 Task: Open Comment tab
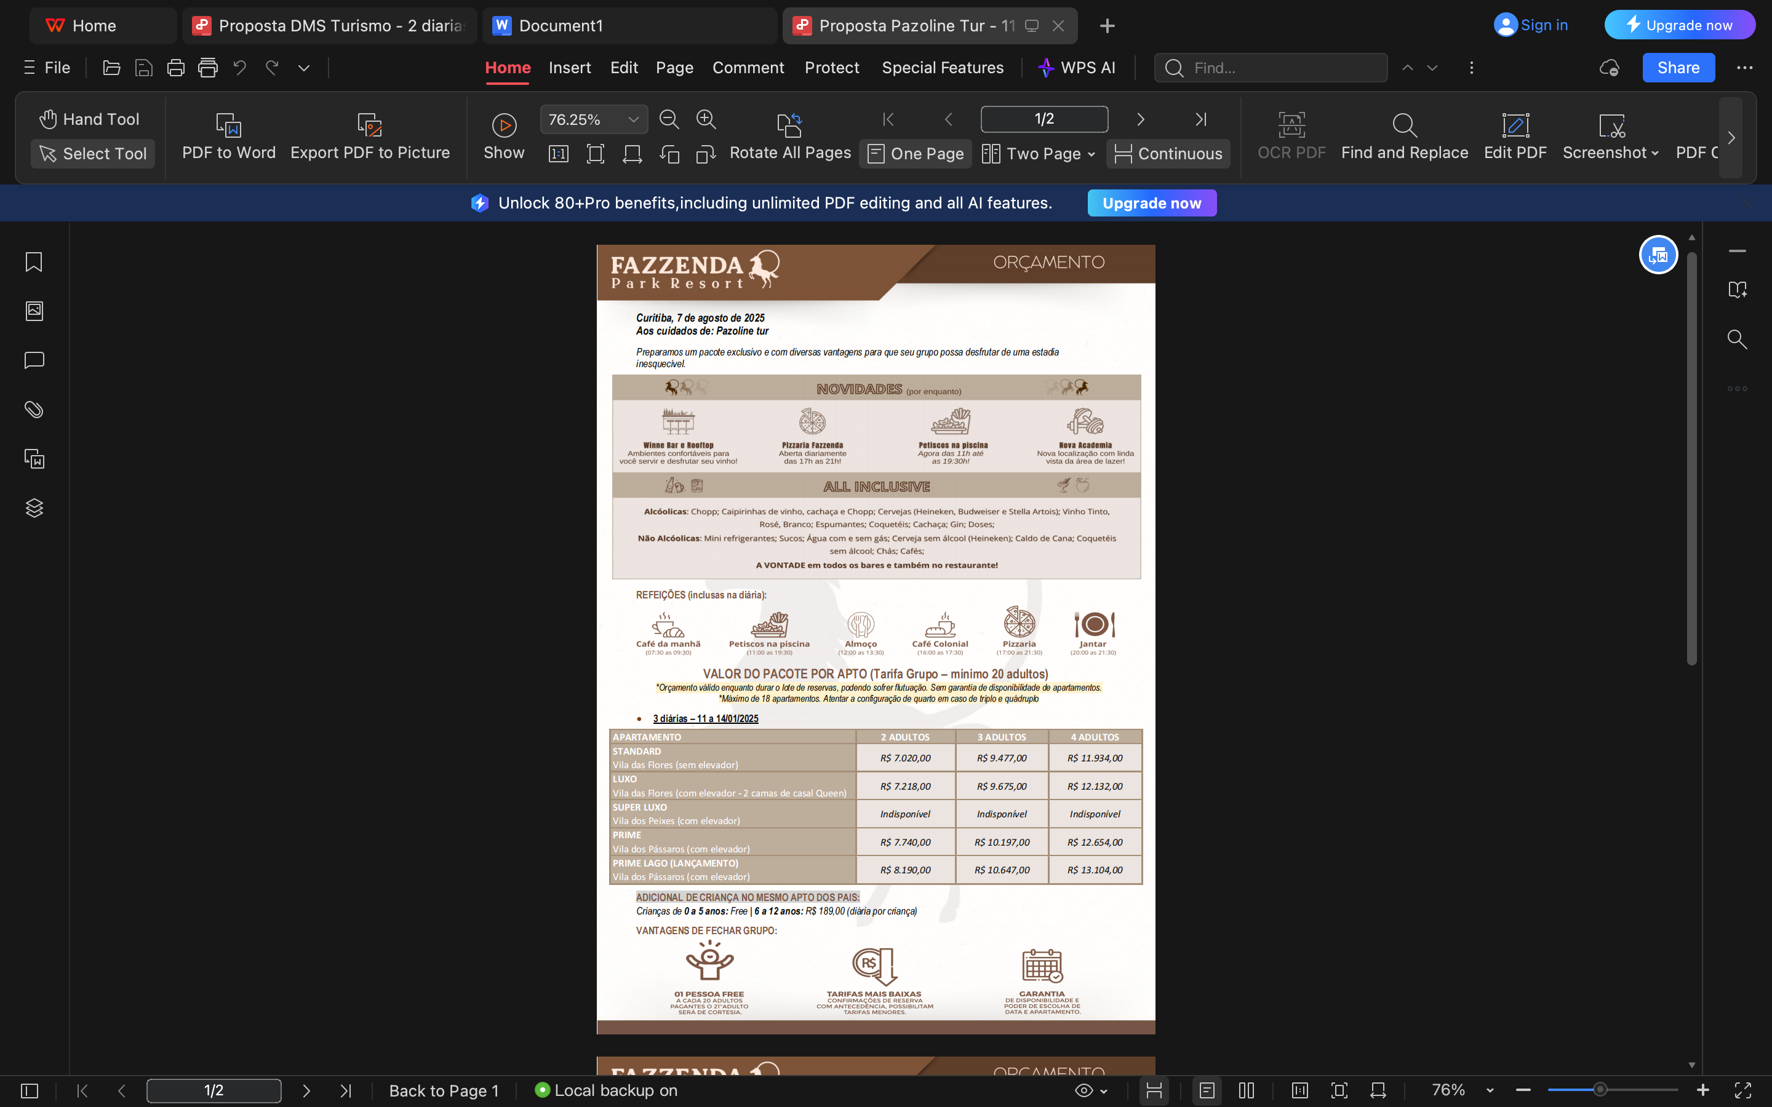click(x=748, y=68)
